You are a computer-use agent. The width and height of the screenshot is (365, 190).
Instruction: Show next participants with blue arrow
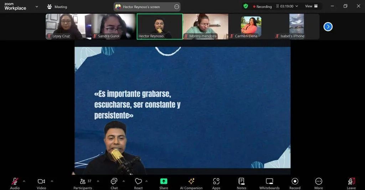(x=328, y=27)
